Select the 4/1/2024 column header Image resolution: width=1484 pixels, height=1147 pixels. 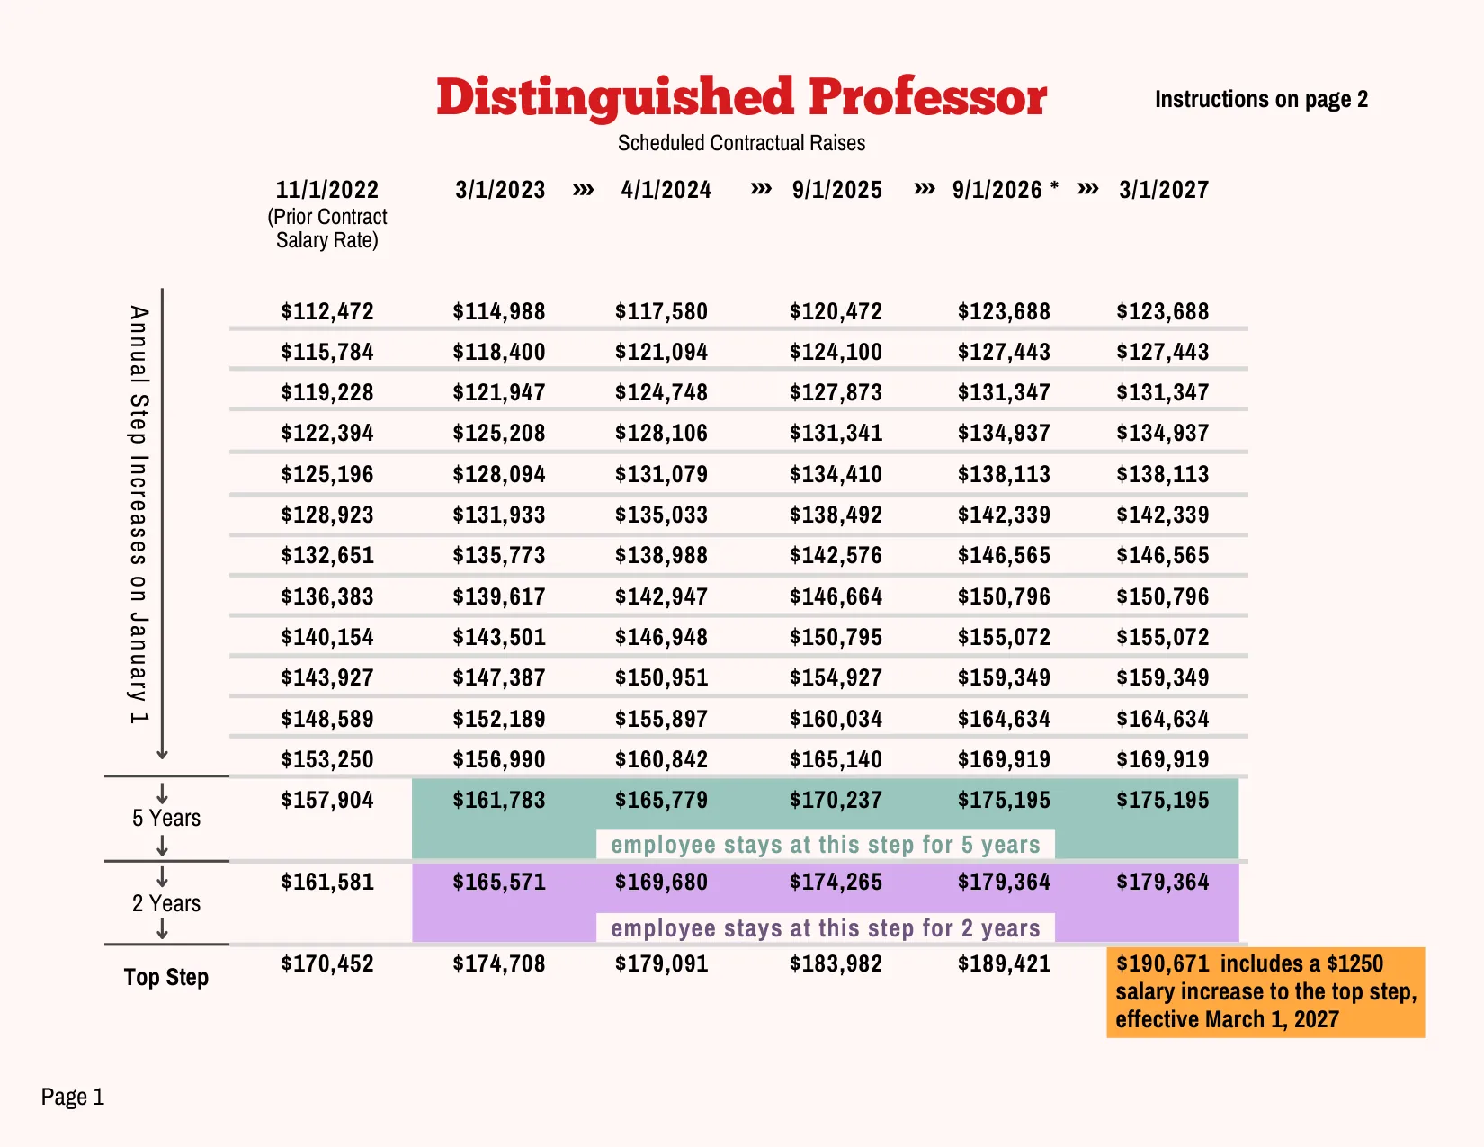pos(666,190)
